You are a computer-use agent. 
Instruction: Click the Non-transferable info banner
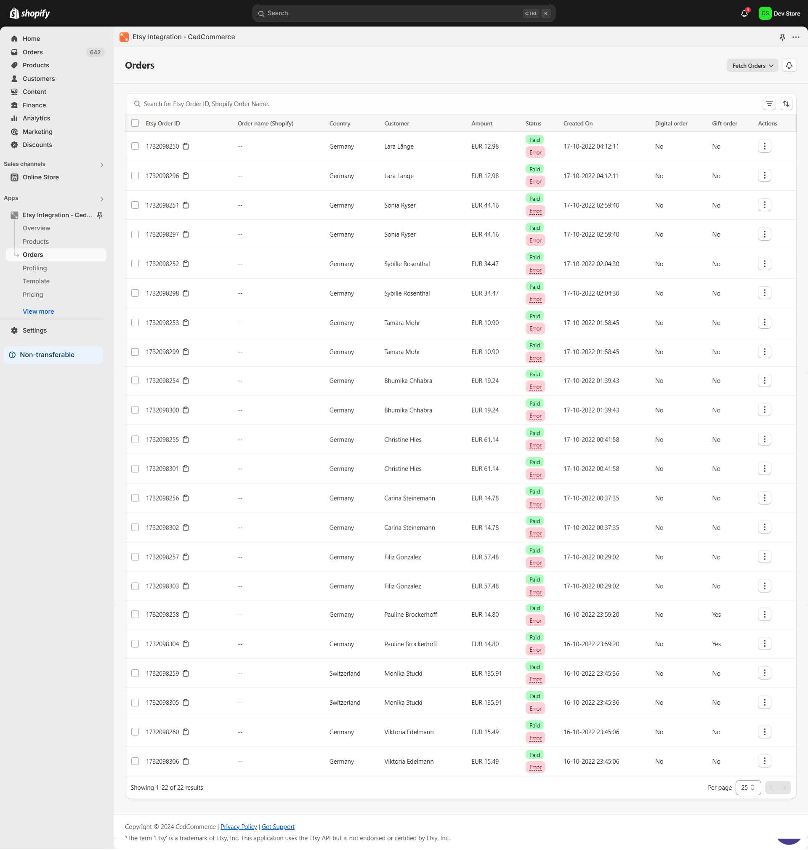(53, 355)
